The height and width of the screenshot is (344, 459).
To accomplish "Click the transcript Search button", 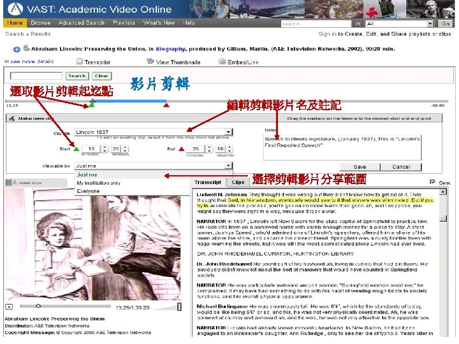I will pyautogui.click(x=77, y=76).
